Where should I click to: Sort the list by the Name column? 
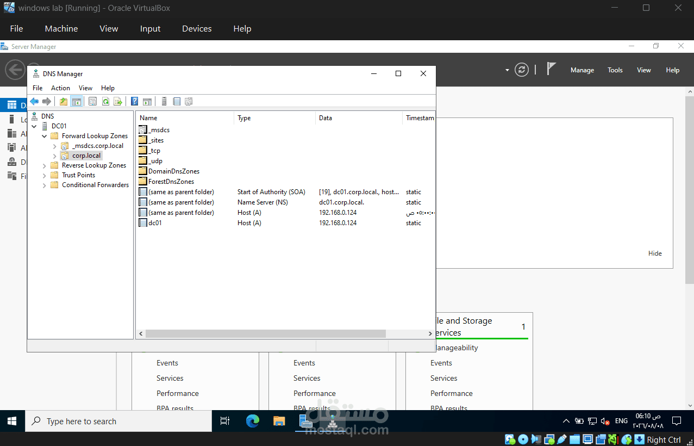tap(185, 118)
